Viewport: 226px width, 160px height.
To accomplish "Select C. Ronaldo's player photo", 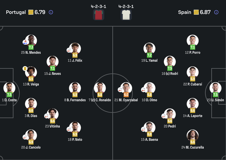I will click(100, 88).
